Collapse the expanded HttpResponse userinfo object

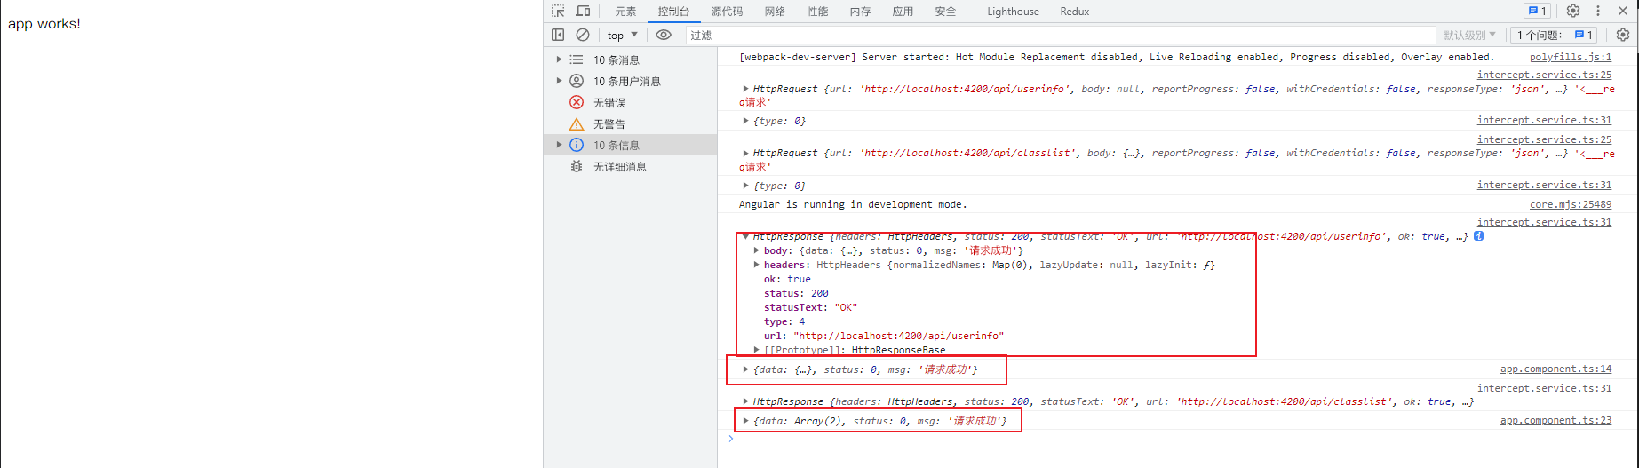point(745,237)
